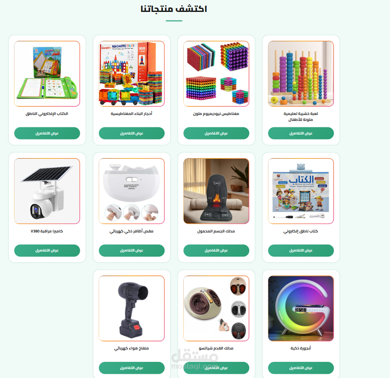Show details of مغناطيس نيوديميوم ملون
390x378 pixels.
(x=216, y=133)
